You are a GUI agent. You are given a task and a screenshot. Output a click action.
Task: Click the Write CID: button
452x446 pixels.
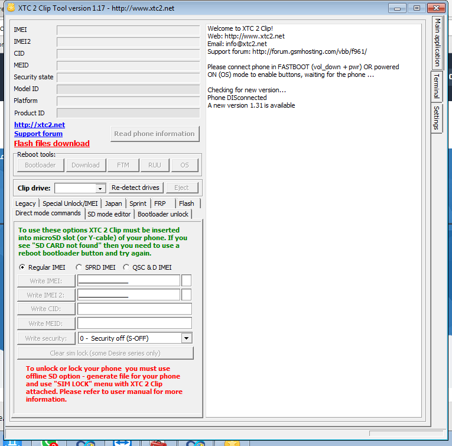pos(46,309)
